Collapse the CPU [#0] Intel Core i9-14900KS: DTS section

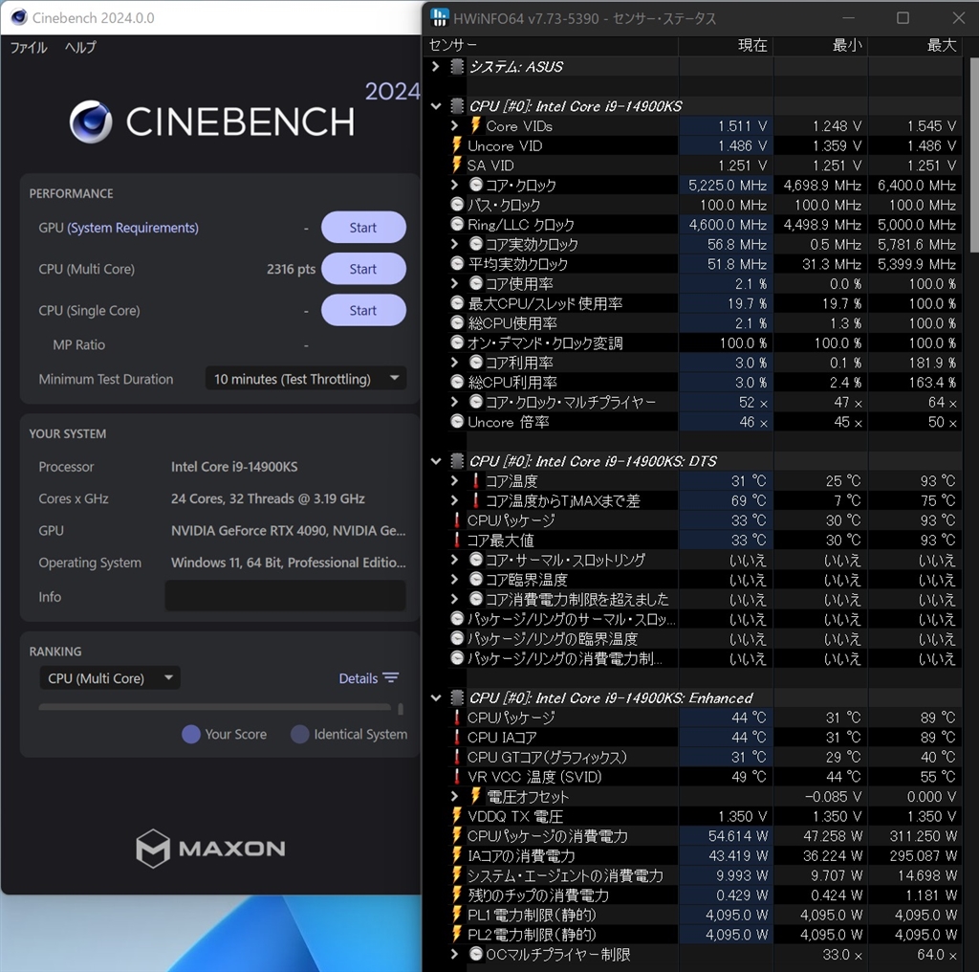(436, 461)
